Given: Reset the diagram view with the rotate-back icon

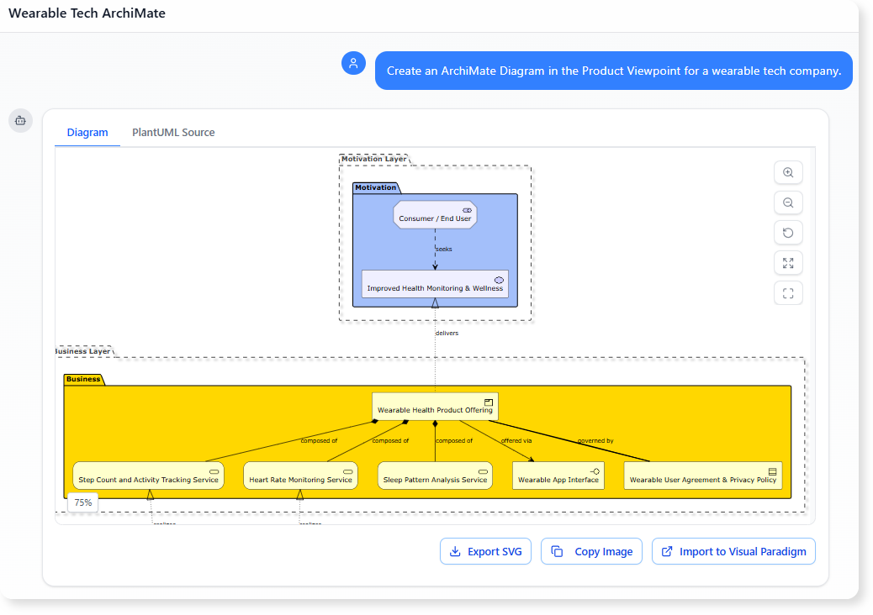Looking at the screenshot, I should (788, 233).
